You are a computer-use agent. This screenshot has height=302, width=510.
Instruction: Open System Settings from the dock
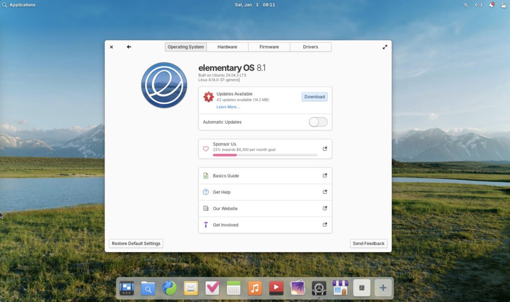(x=319, y=288)
